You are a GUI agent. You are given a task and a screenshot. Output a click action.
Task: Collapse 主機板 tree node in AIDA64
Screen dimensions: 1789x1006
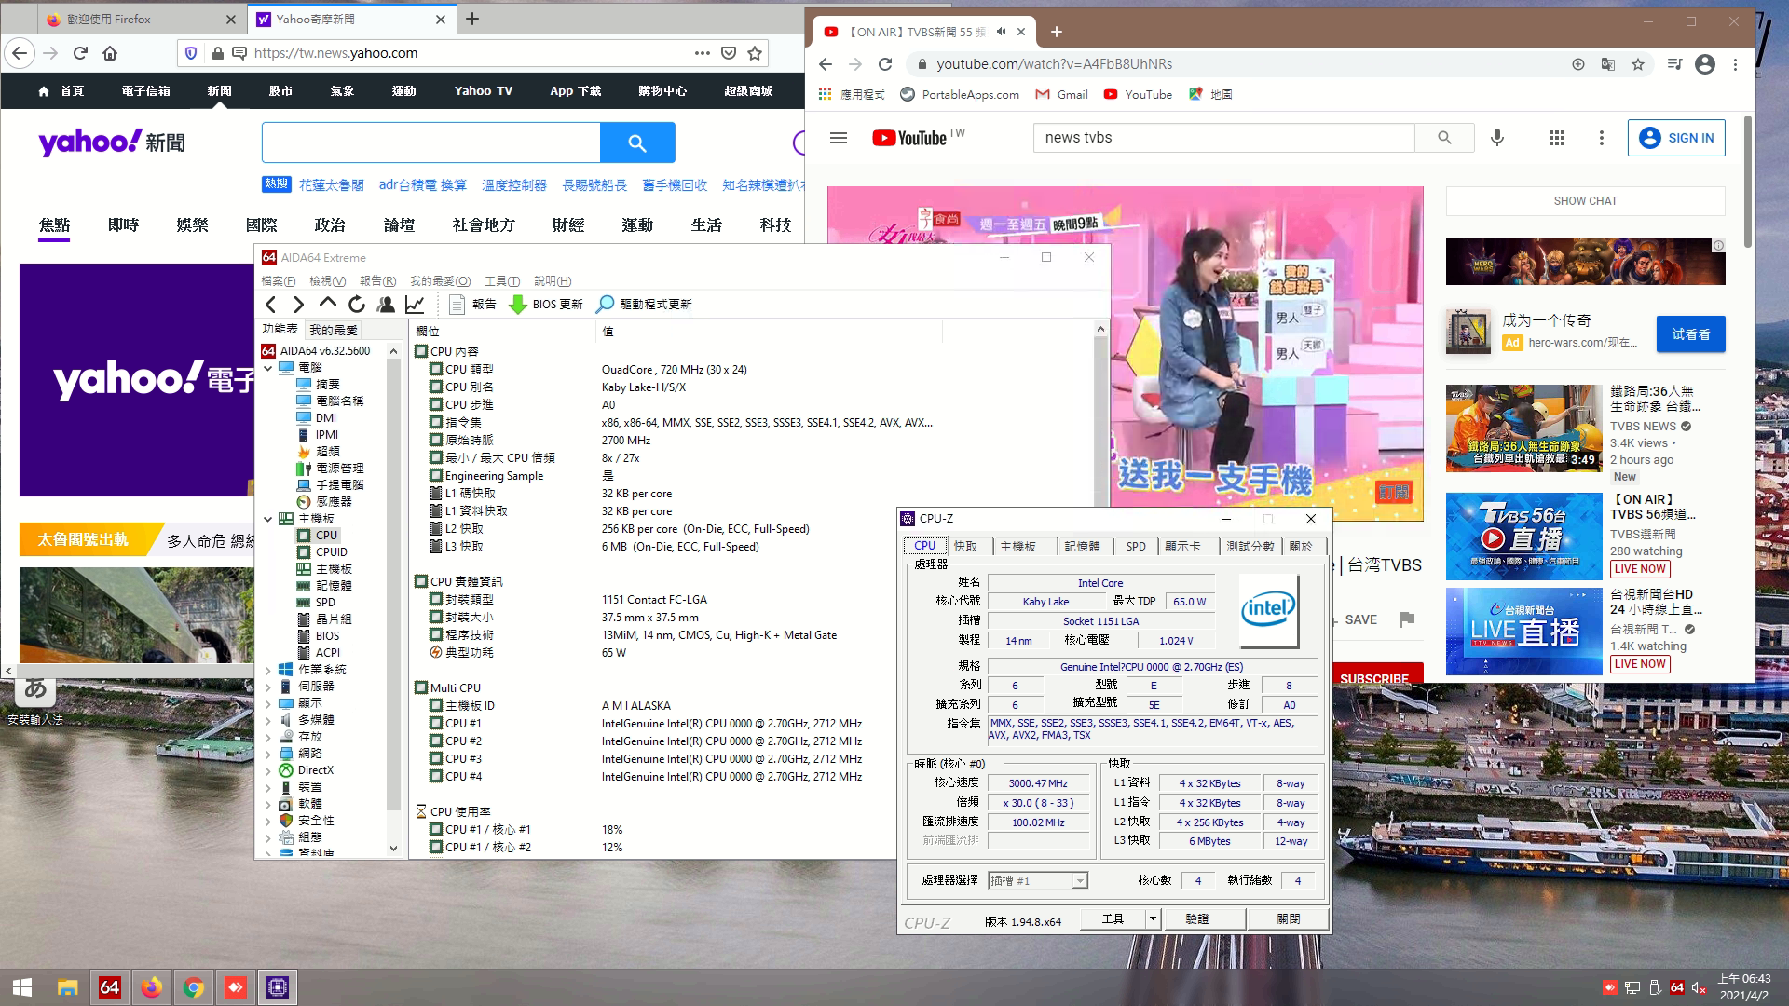click(x=268, y=519)
